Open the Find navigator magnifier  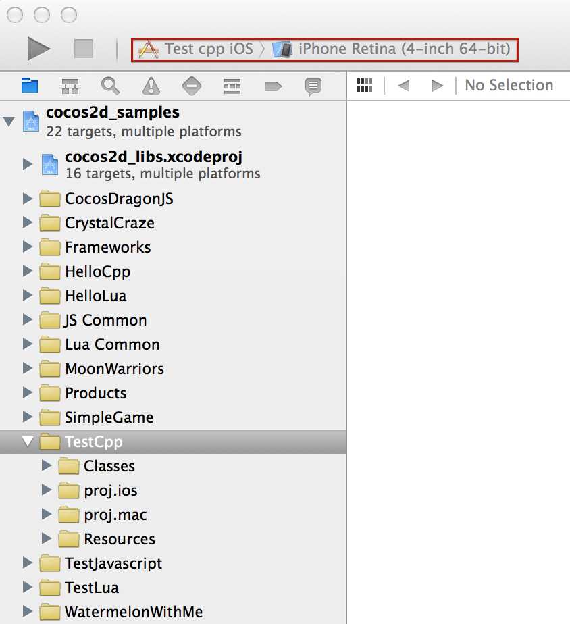[x=110, y=86]
